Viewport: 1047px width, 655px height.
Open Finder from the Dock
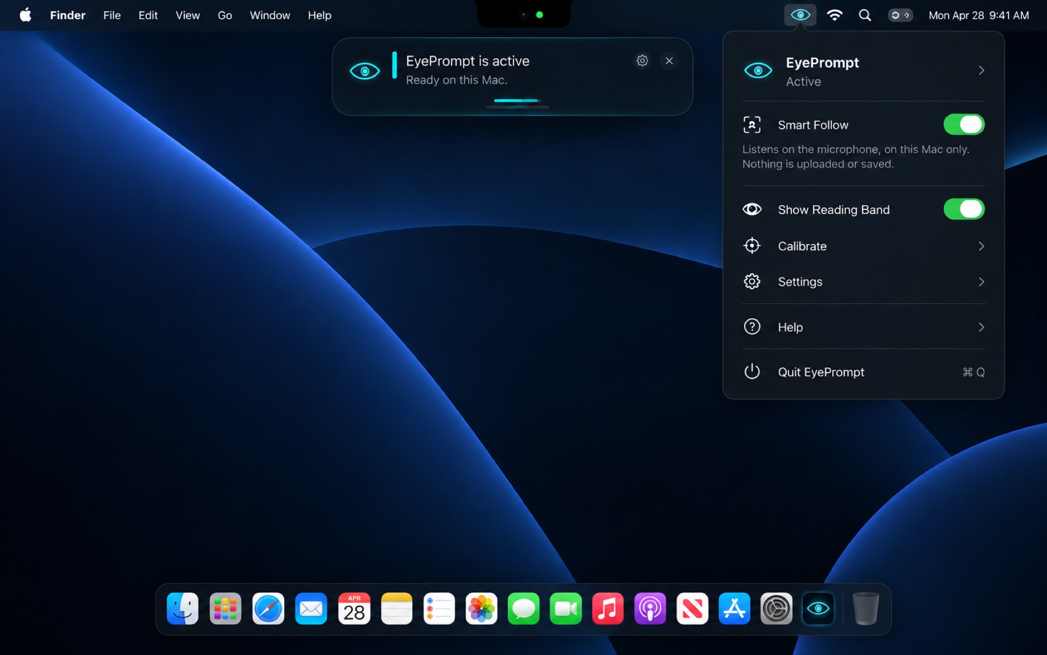coord(183,609)
